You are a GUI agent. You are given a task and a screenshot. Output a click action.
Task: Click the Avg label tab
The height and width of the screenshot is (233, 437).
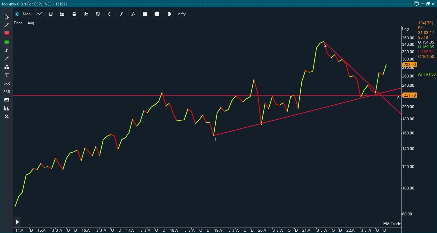pyautogui.click(x=31, y=23)
